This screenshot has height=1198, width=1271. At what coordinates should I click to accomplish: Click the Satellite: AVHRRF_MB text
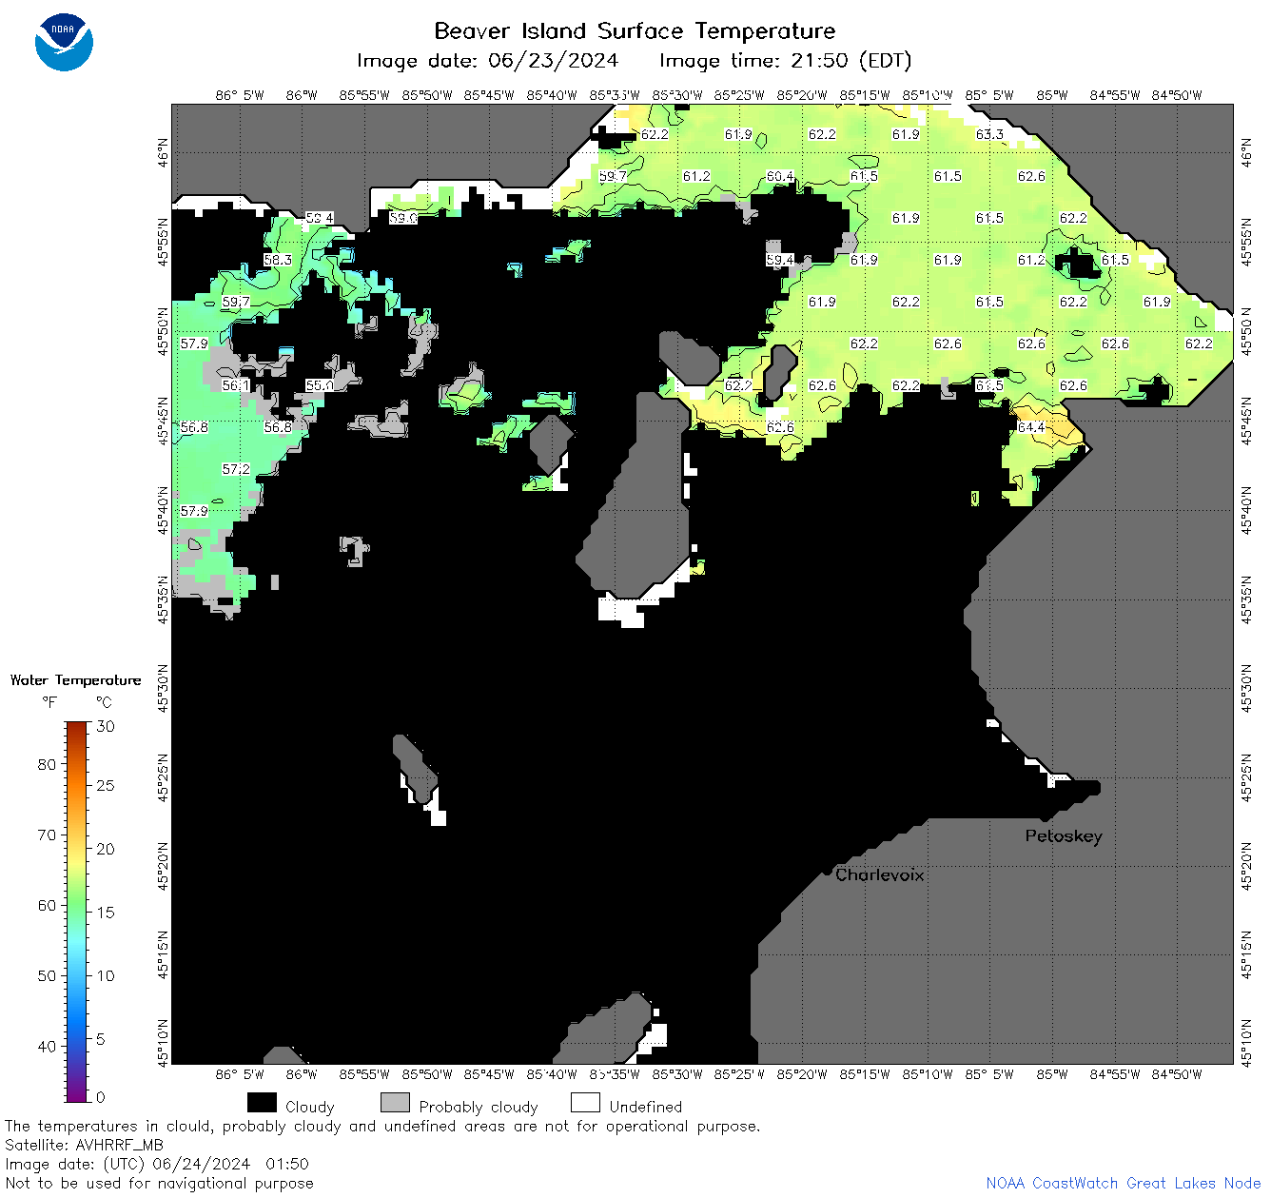tap(84, 1145)
